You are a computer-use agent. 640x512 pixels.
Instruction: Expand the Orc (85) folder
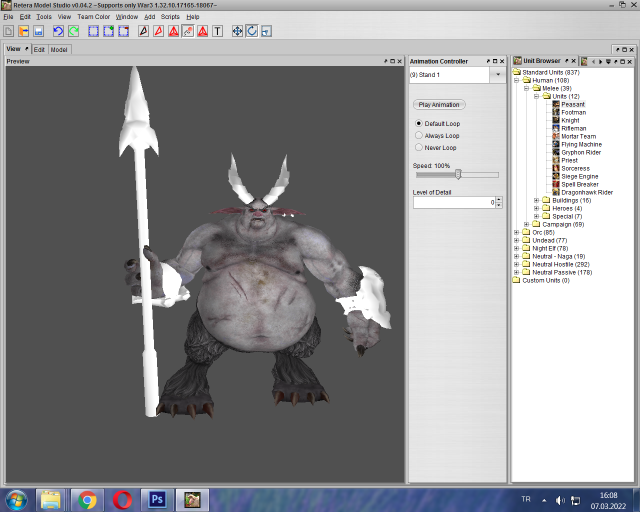(516, 232)
